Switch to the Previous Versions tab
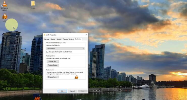 click(68, 39)
